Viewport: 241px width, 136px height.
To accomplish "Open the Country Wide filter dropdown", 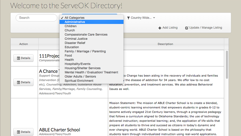I will 141,18.
